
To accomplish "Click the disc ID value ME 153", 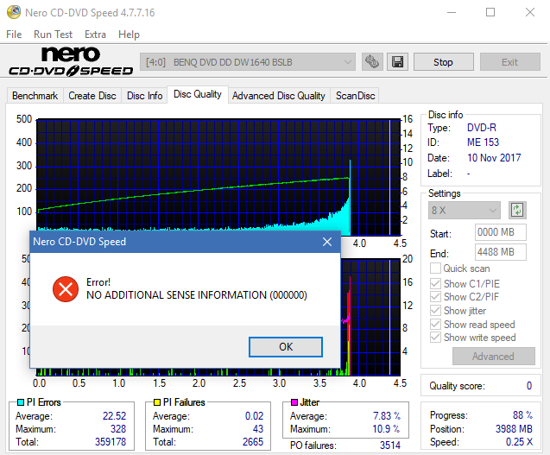I will (x=483, y=142).
